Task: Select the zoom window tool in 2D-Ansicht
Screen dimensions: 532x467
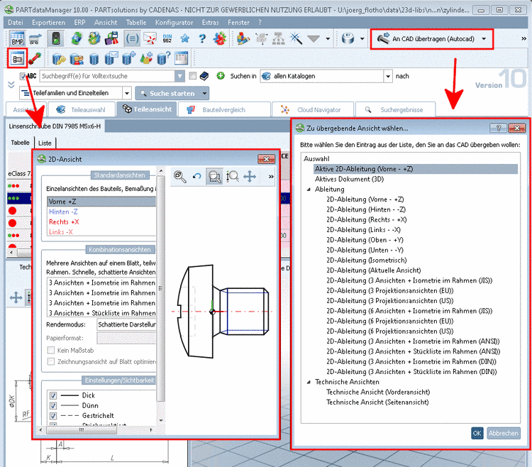Action: coord(214,177)
